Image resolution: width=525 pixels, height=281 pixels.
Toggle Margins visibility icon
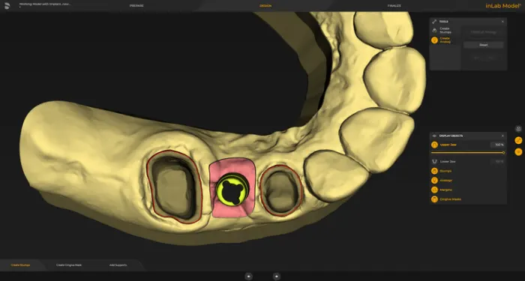point(434,190)
